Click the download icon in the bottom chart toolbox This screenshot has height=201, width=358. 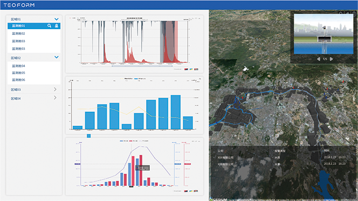[x=199, y=141]
